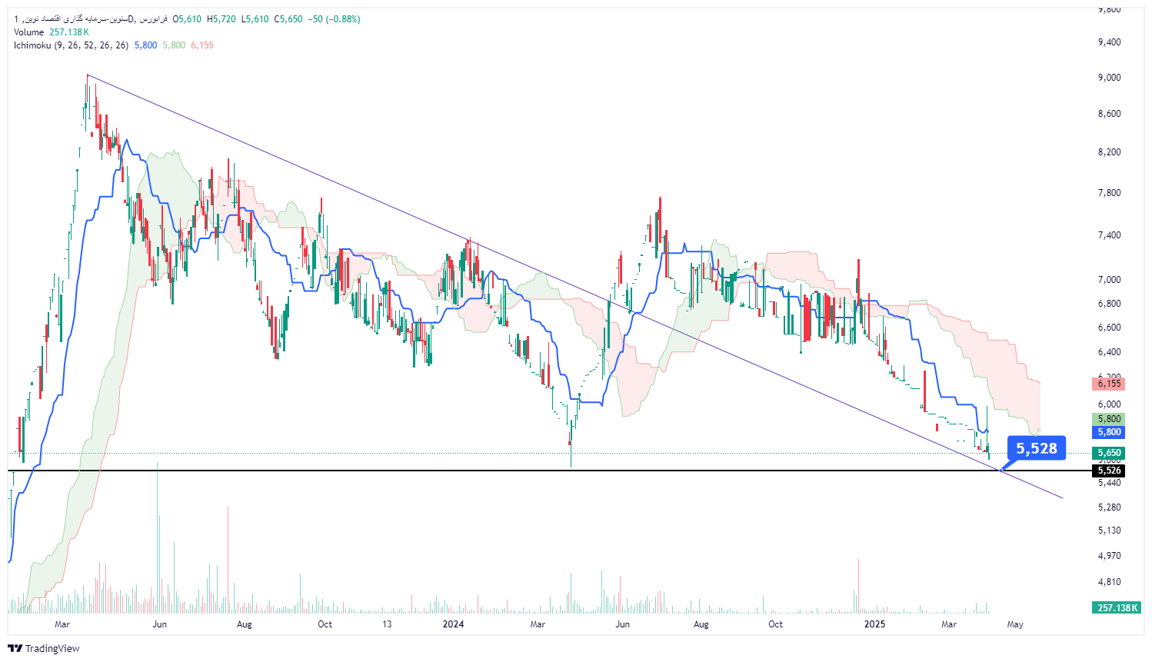The image size is (1152, 662).
Task: Click the 13 time axis label
Action: click(387, 624)
